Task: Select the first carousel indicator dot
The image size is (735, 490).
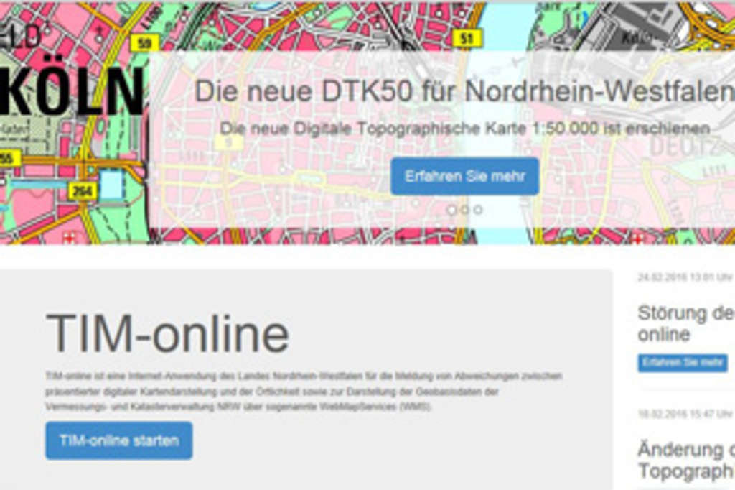Action: click(451, 210)
